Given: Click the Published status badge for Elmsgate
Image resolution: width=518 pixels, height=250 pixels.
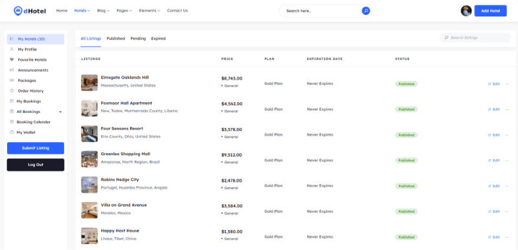Looking at the screenshot, I should coord(407,84).
